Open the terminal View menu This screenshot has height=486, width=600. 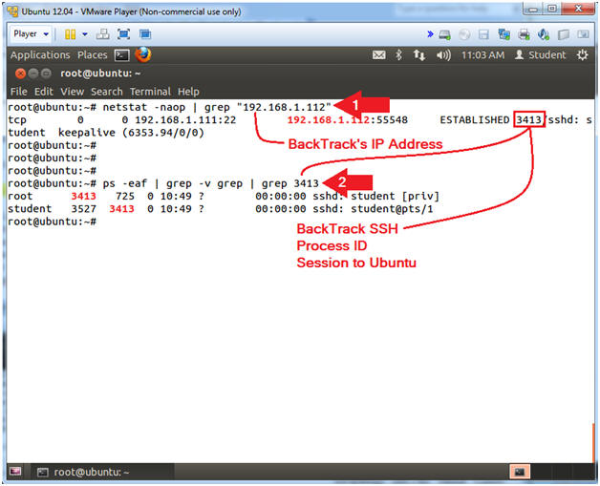coord(72,92)
